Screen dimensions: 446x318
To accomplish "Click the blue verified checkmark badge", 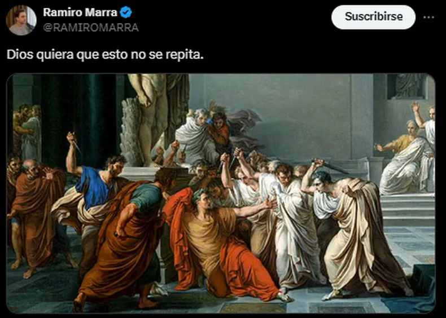I will click(125, 12).
